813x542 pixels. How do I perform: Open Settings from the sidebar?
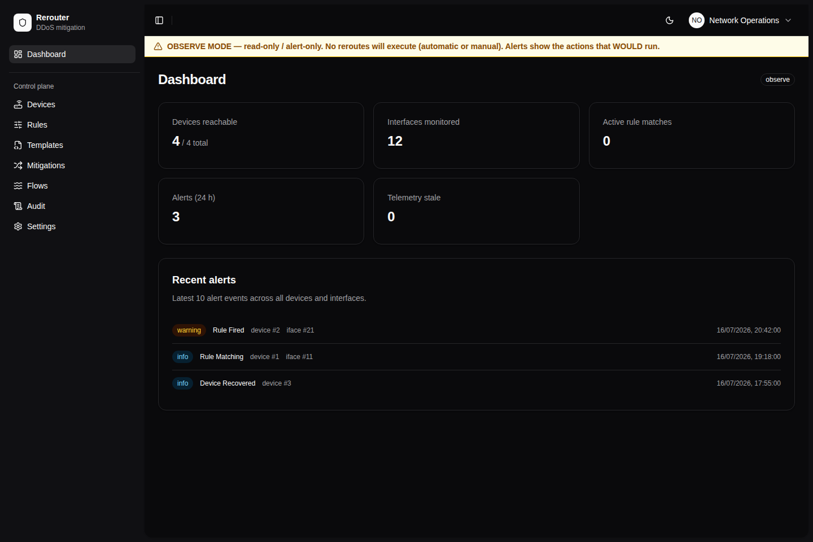click(72, 226)
